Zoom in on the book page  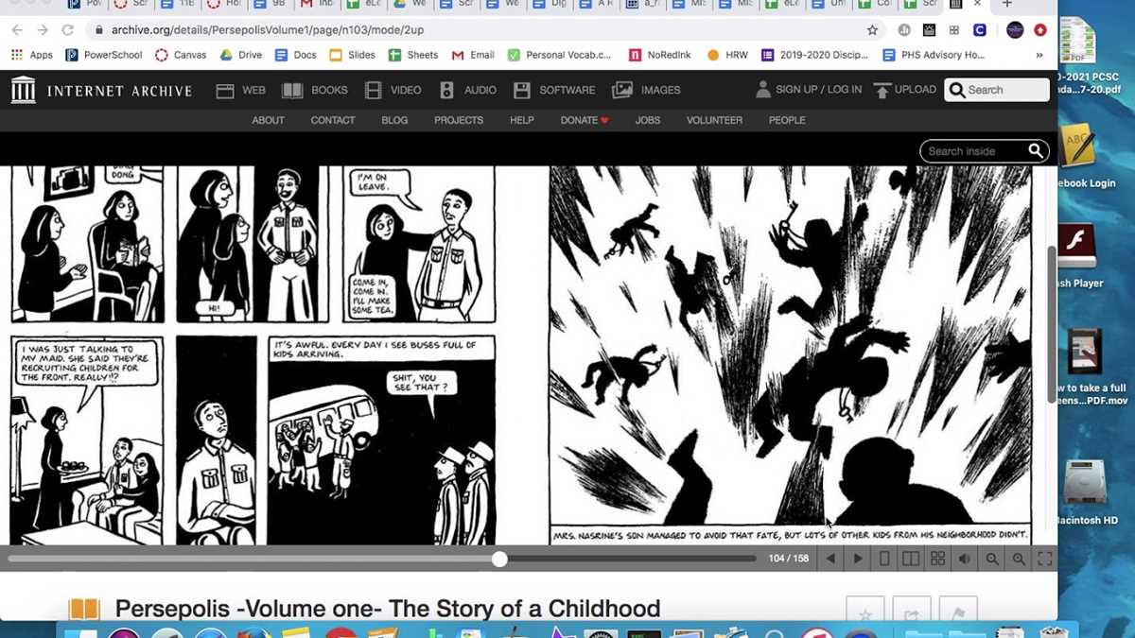(1019, 559)
